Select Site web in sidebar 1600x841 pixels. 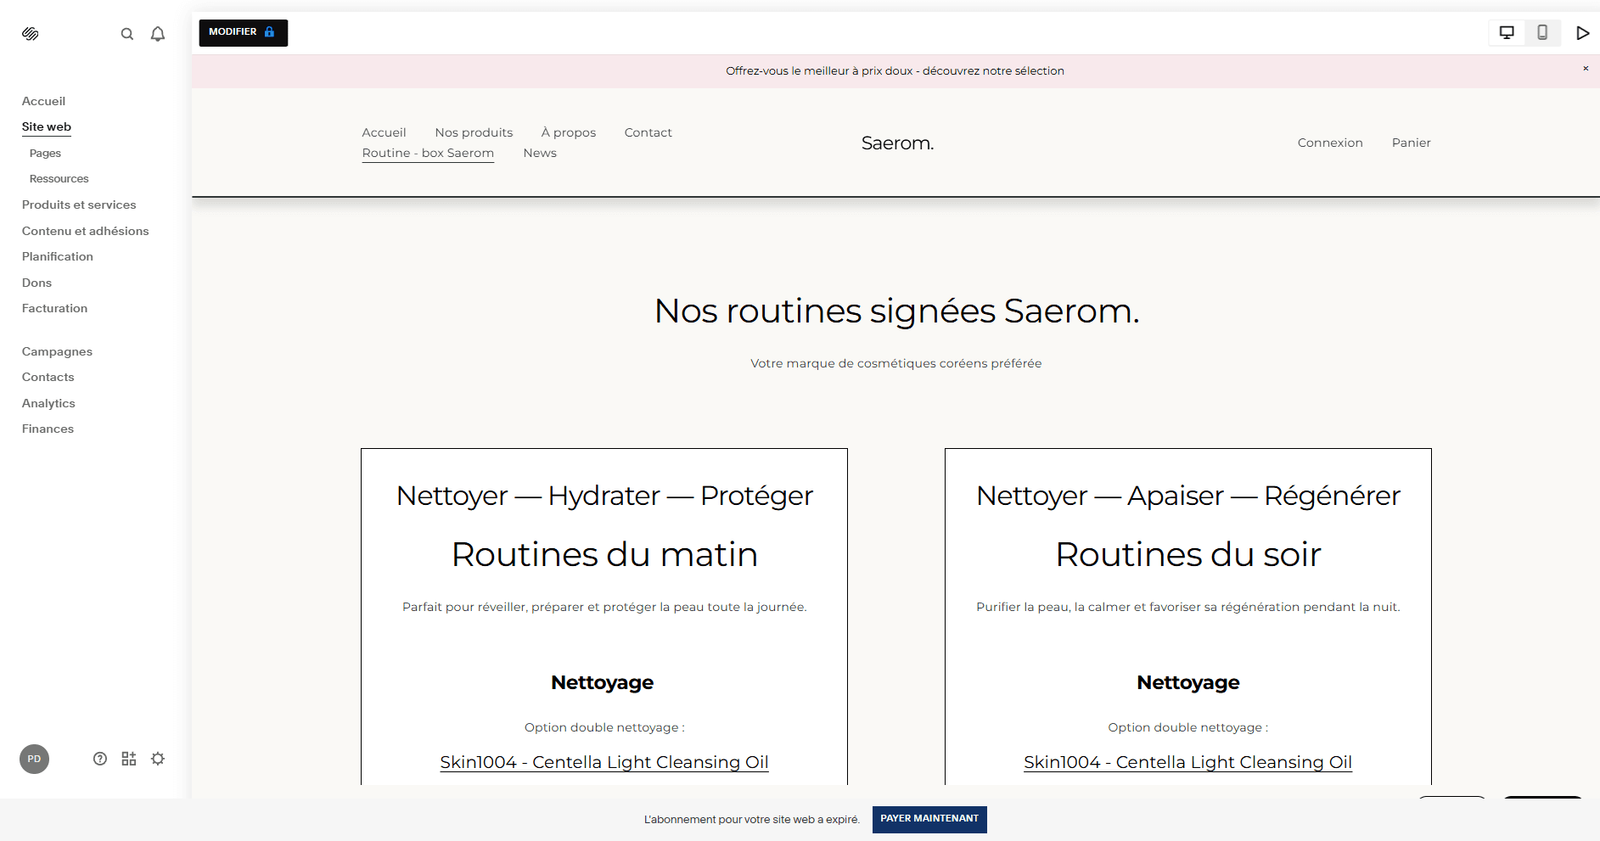click(x=47, y=126)
